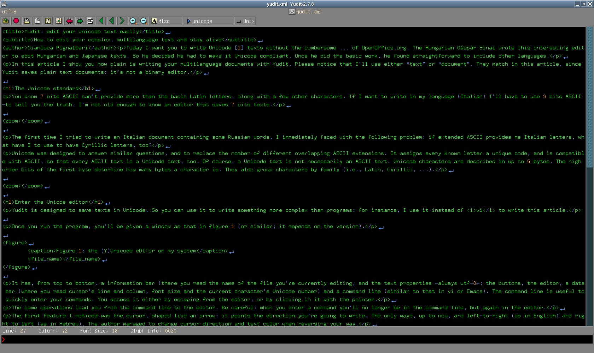The width and height of the screenshot is (594, 353).
Task: Click the green double-arrow Redo icon
Action: 80,21
